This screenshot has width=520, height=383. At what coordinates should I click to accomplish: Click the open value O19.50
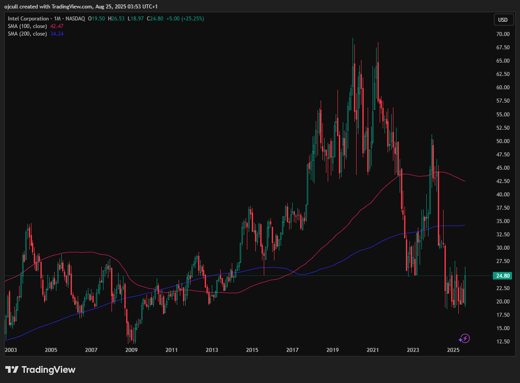click(96, 19)
